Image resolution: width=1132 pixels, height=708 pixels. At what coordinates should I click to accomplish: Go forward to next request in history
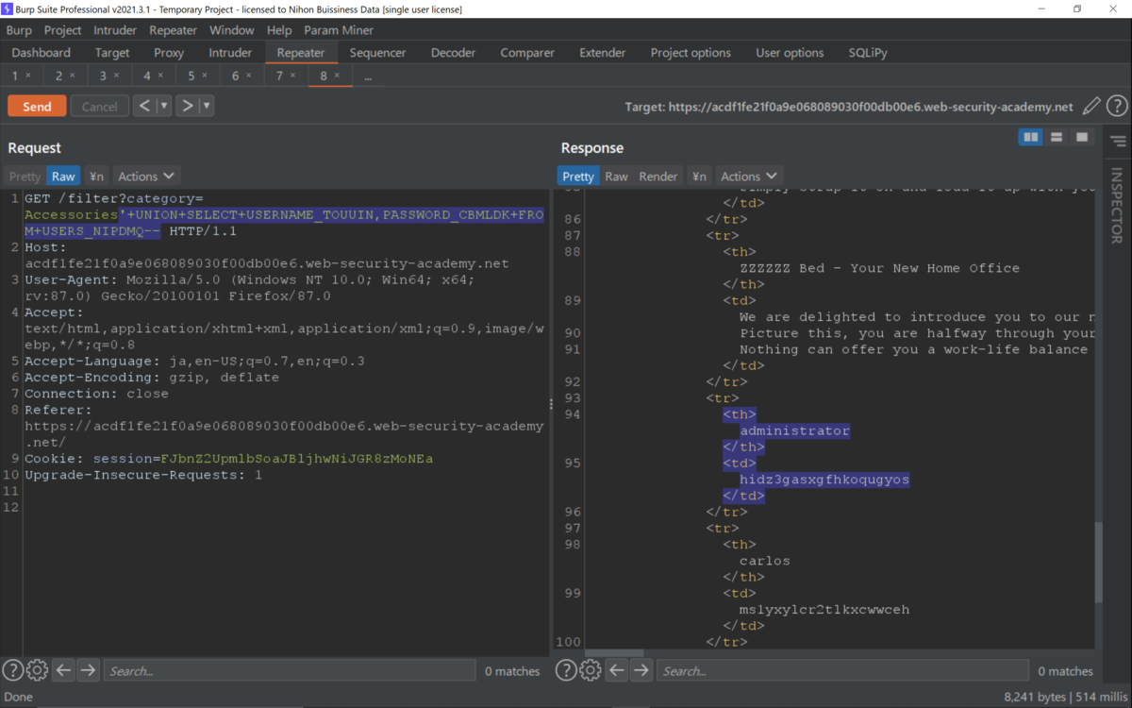(x=188, y=106)
